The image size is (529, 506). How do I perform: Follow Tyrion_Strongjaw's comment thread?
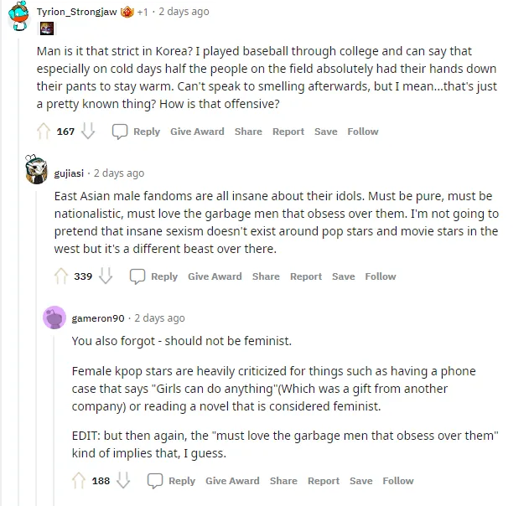coord(363,132)
